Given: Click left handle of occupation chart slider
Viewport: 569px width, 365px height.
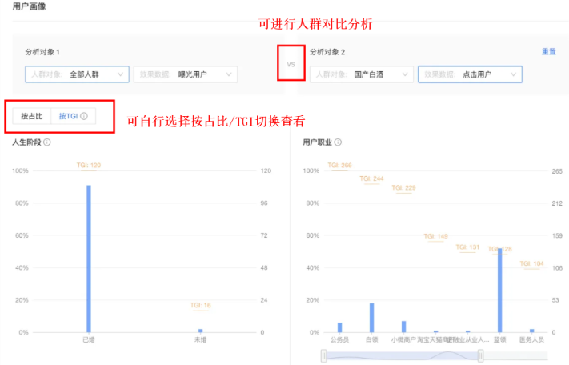Looking at the screenshot, I should (323, 356).
